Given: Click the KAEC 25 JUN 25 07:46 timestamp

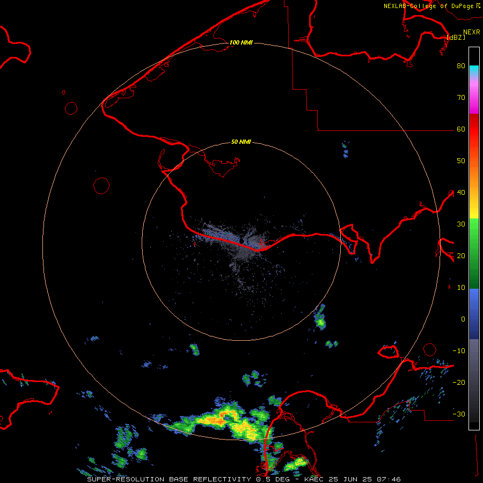Looking at the screenshot, I should click(x=353, y=479).
